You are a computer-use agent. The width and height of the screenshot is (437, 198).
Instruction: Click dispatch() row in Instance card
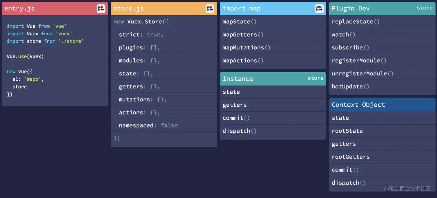point(273,131)
